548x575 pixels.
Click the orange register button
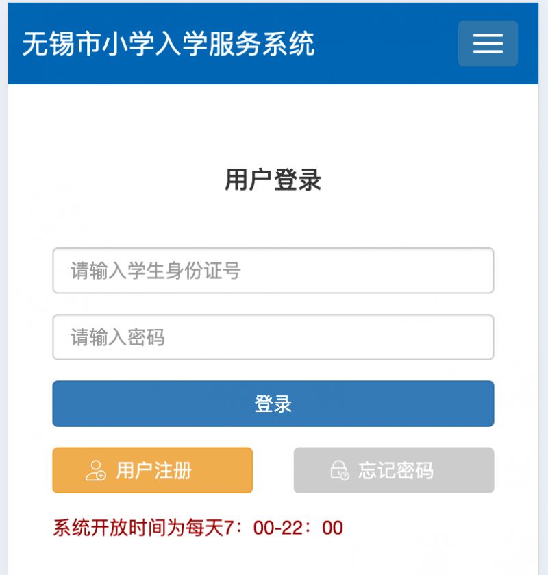153,470
